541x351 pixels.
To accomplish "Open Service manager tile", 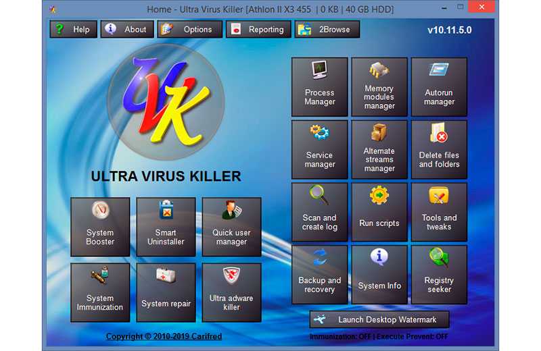I will [x=319, y=149].
